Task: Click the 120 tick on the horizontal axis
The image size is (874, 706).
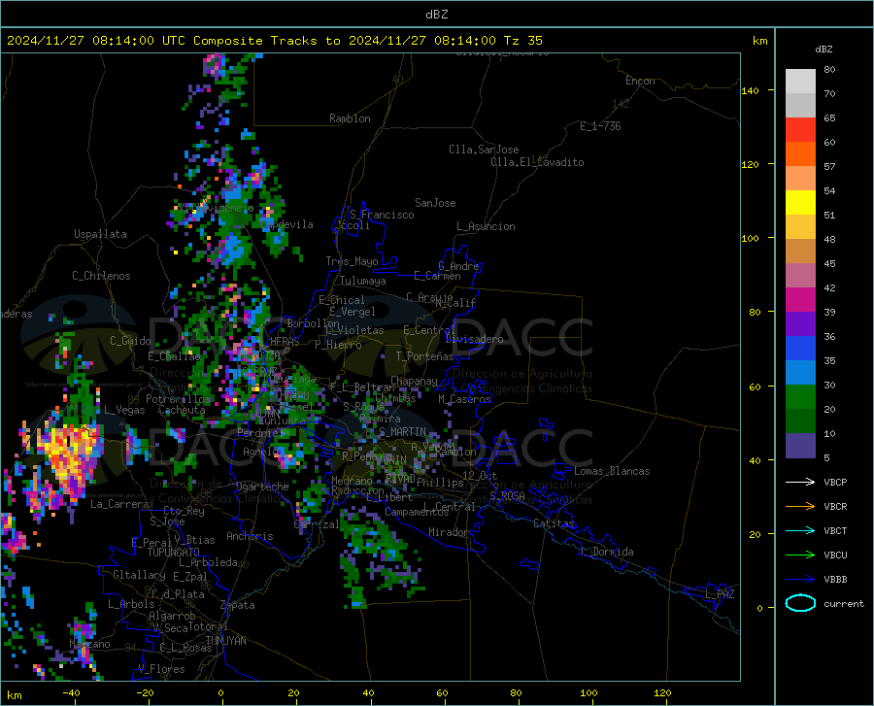Action: coord(662,692)
